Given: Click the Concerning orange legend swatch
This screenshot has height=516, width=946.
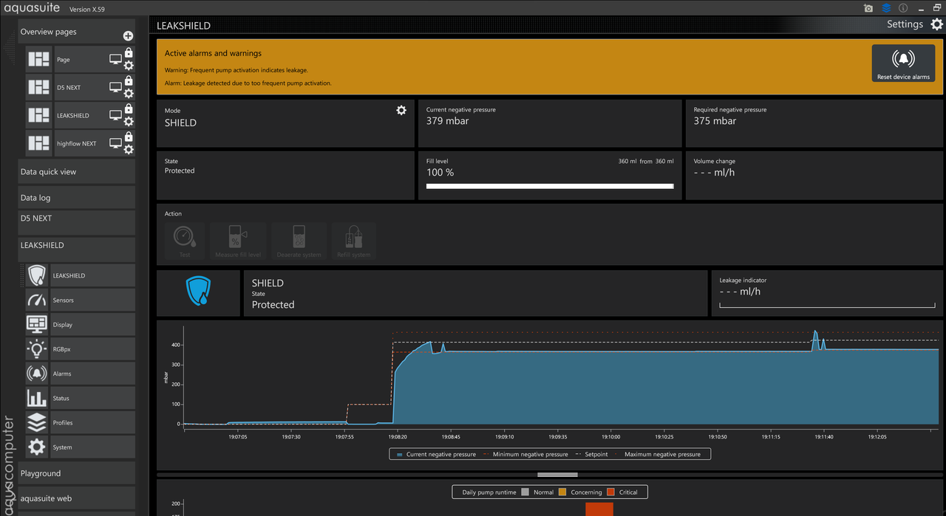Looking at the screenshot, I should click(562, 492).
